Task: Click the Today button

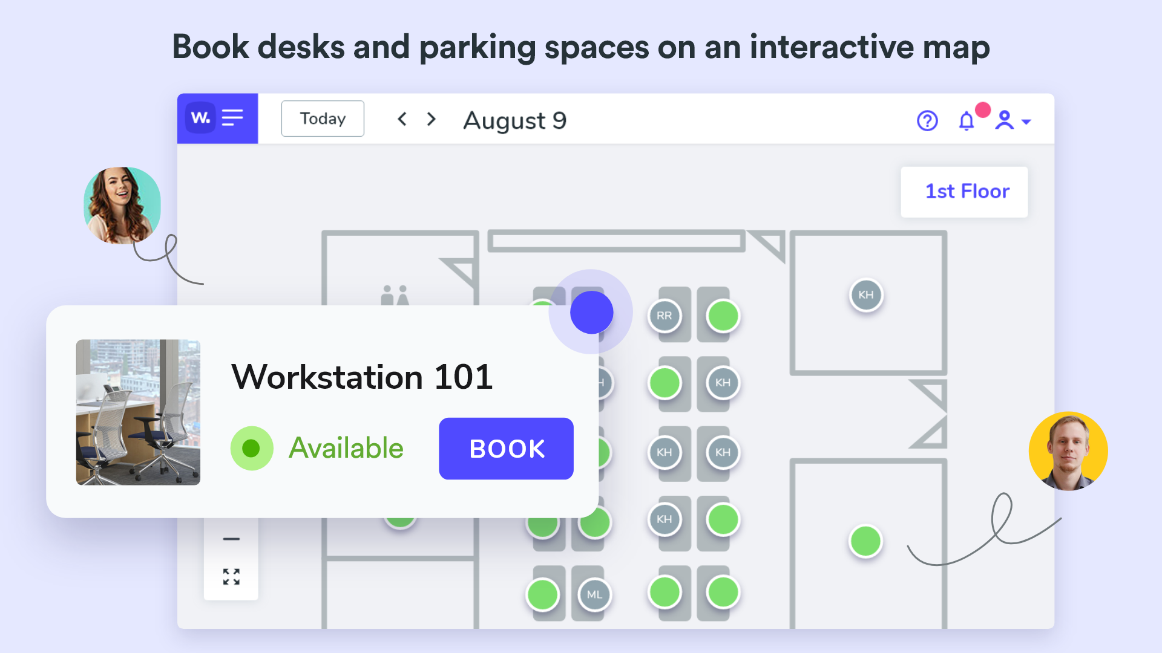Action: tap(323, 119)
